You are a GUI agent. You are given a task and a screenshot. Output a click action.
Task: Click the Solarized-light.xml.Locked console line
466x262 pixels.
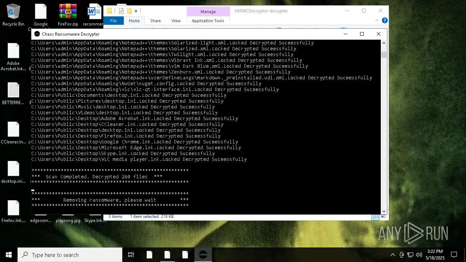click(173, 43)
